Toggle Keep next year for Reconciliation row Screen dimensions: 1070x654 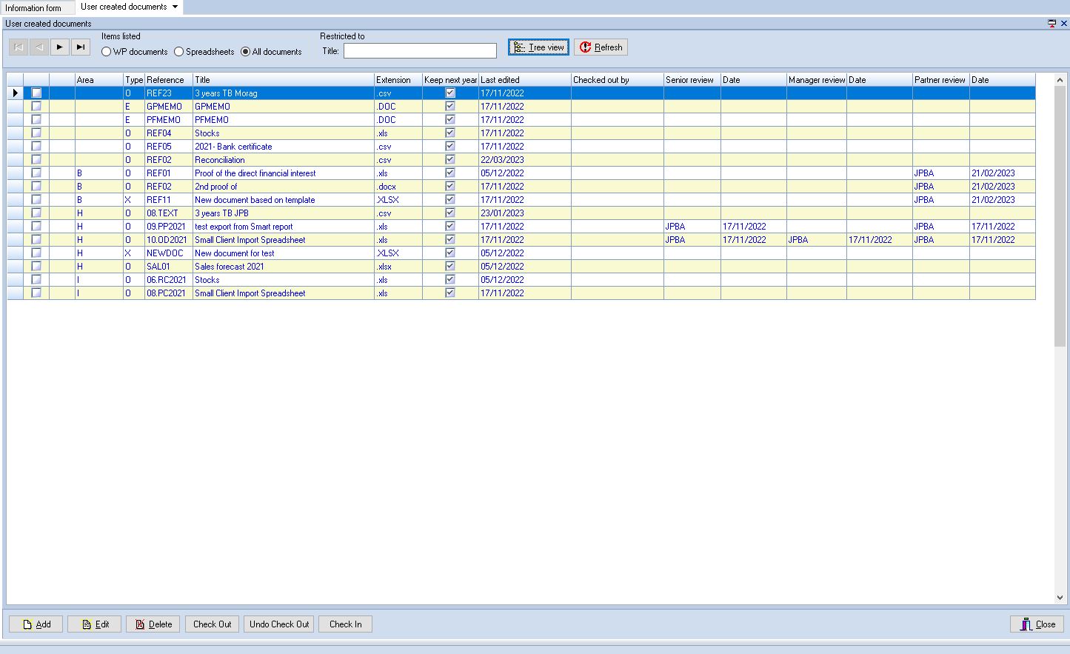click(450, 160)
